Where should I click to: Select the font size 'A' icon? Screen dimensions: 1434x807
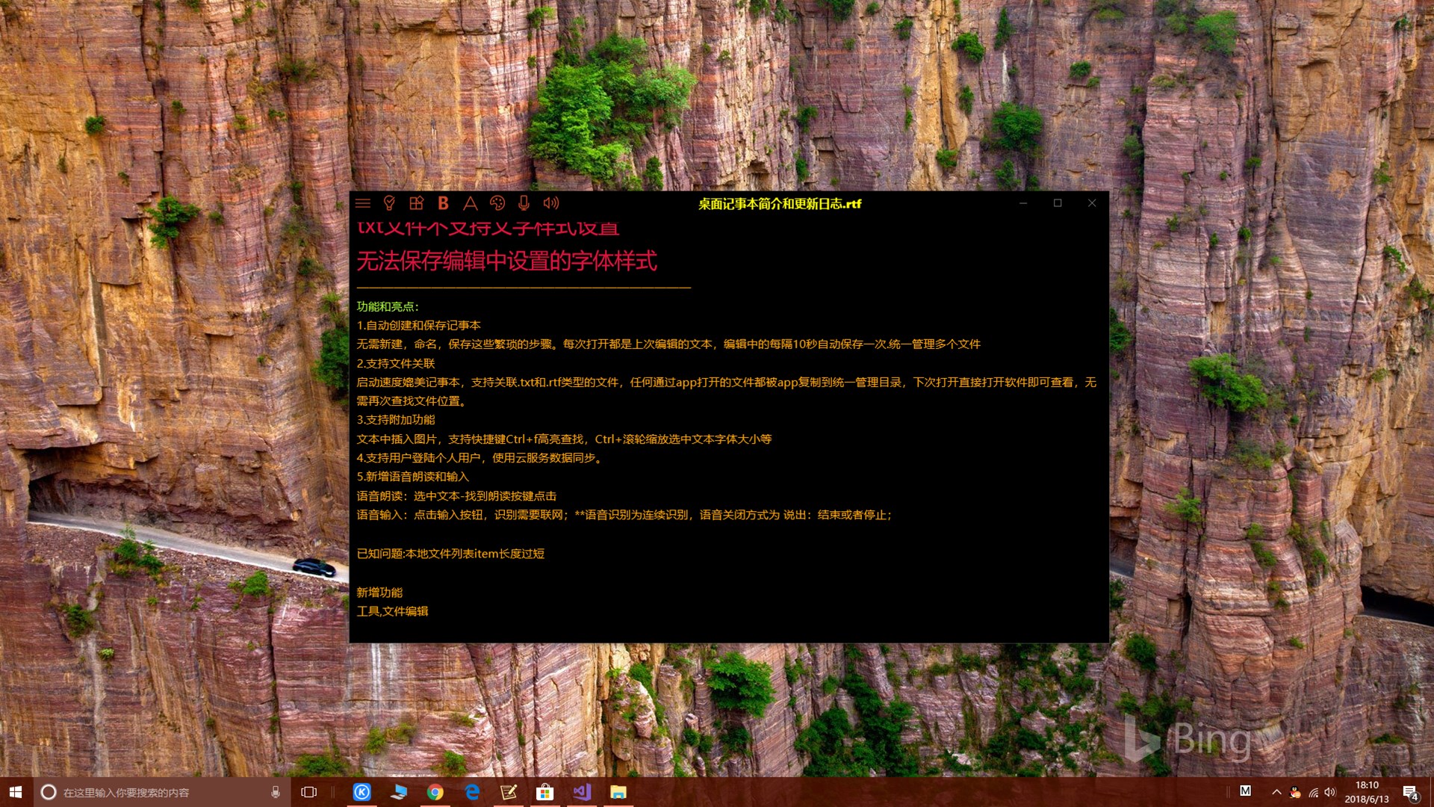coord(469,203)
